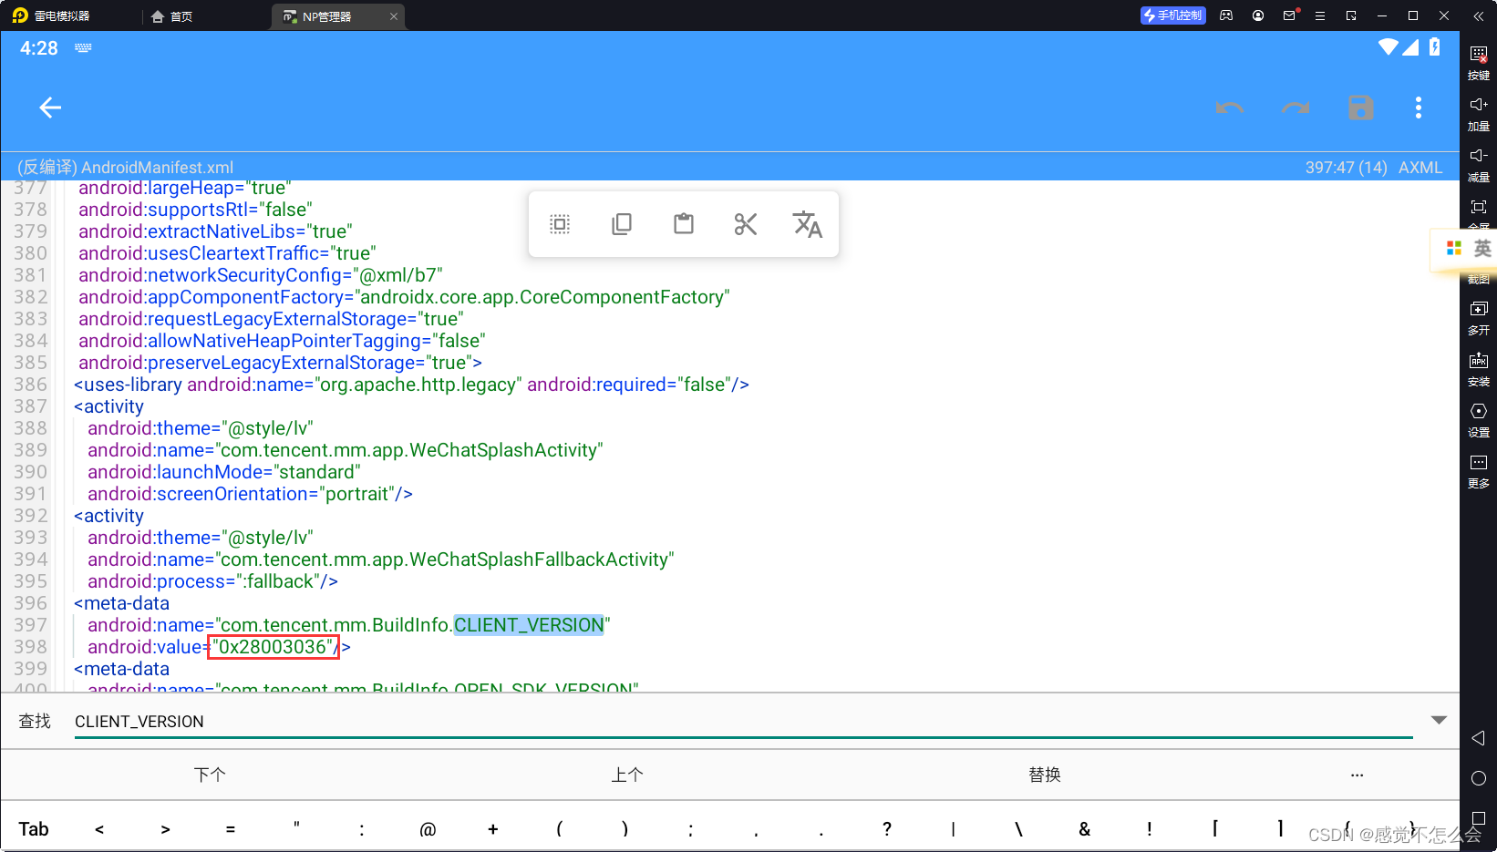Insert ampersand from symbol bar

(1084, 829)
